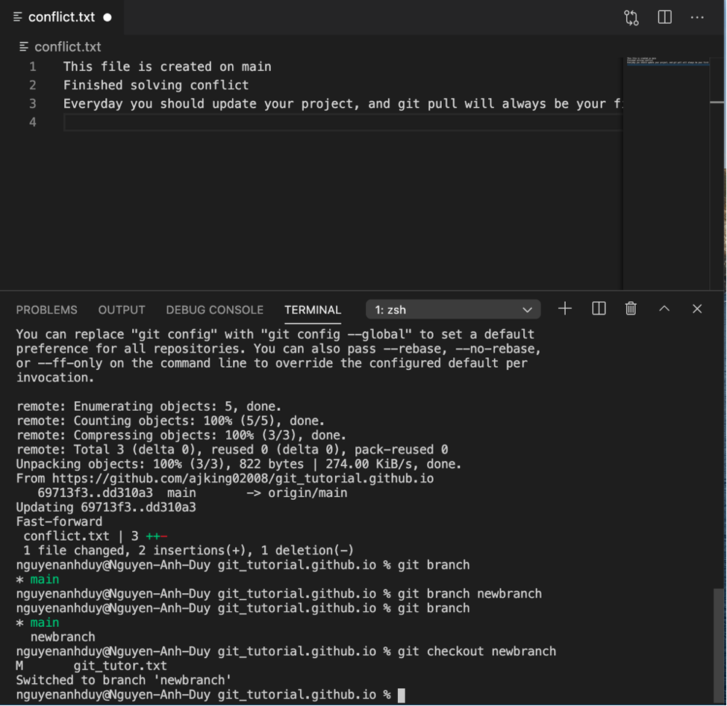
Task: Click line number 2 in the gutter
Action: (x=33, y=85)
